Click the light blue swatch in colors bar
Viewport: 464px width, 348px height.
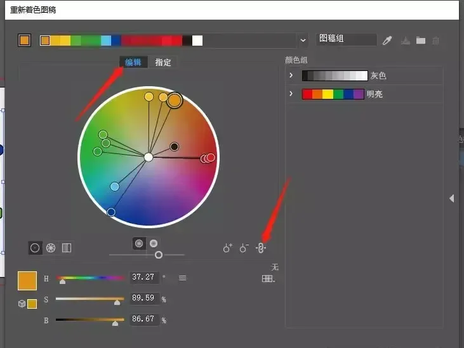click(106, 41)
